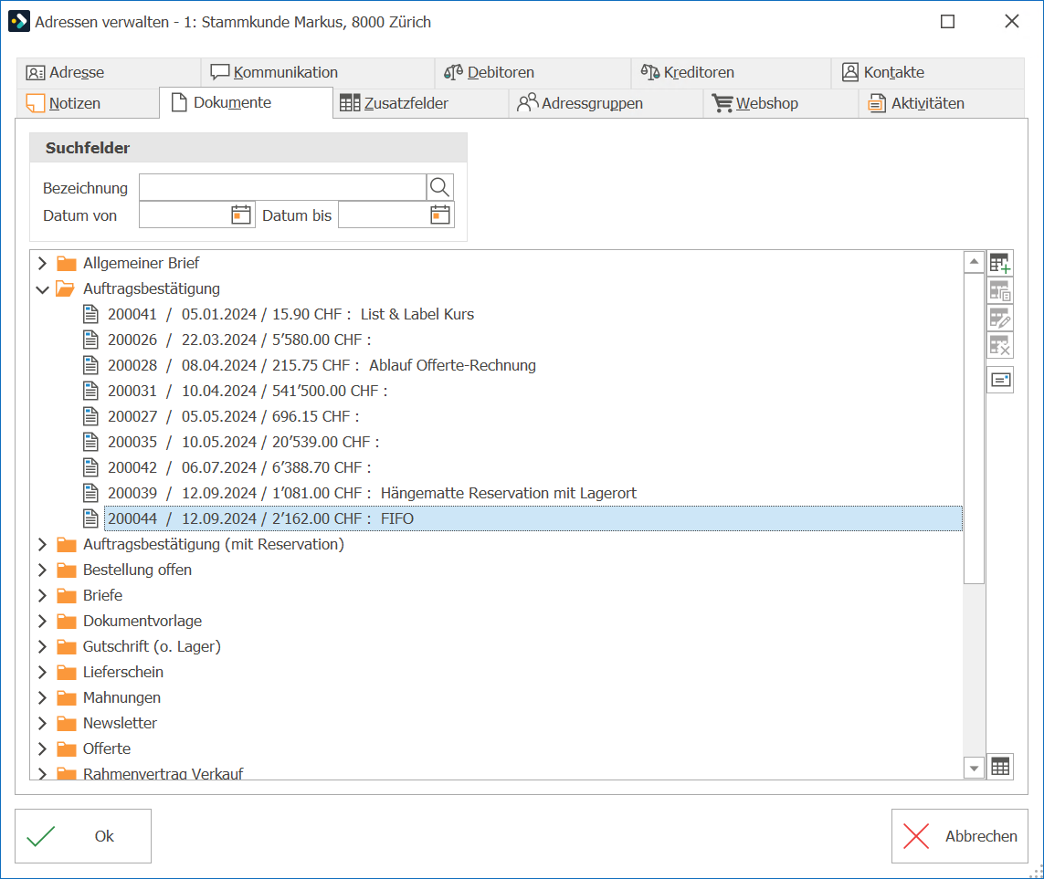
Task: Click the edit document entry pencil icon
Action: 999,318
